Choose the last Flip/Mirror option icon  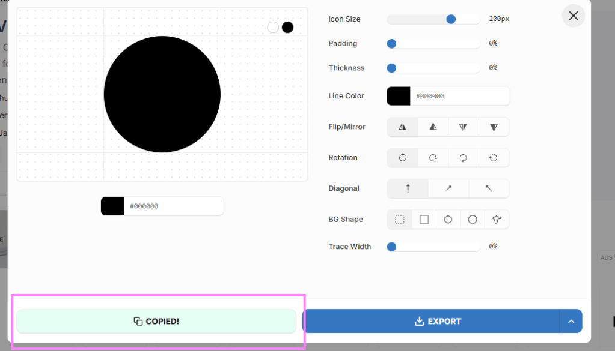494,127
